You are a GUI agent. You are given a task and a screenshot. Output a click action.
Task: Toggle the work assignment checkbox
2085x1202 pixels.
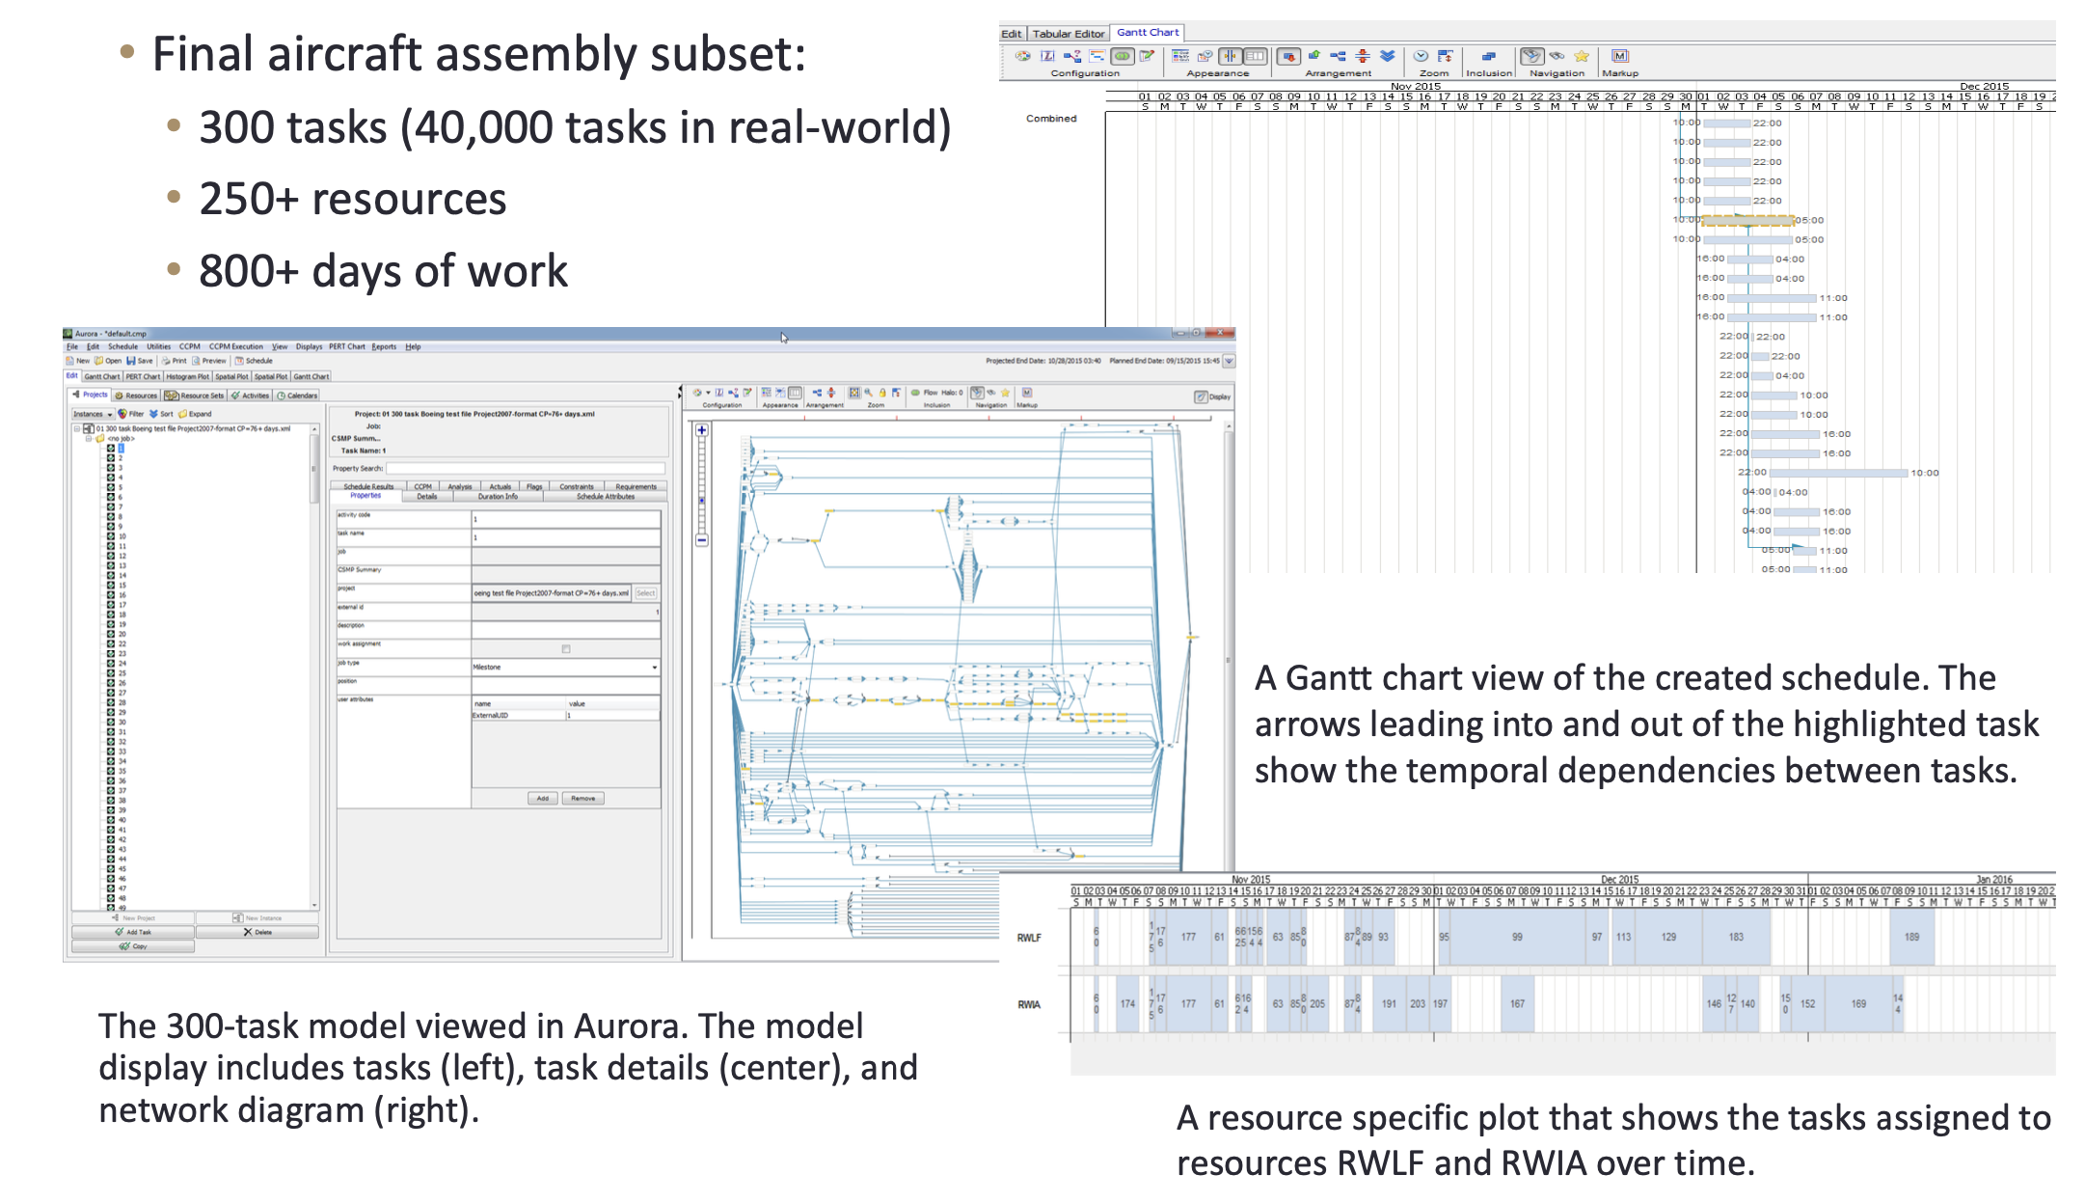tap(566, 648)
